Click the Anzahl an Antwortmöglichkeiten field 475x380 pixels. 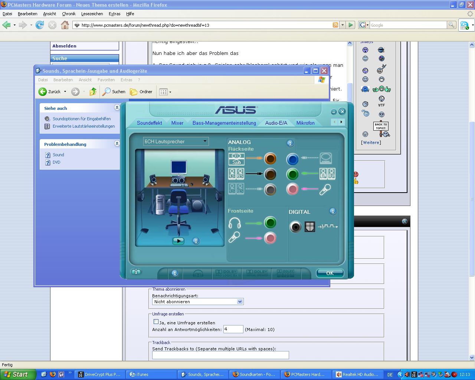pyautogui.click(x=233, y=329)
